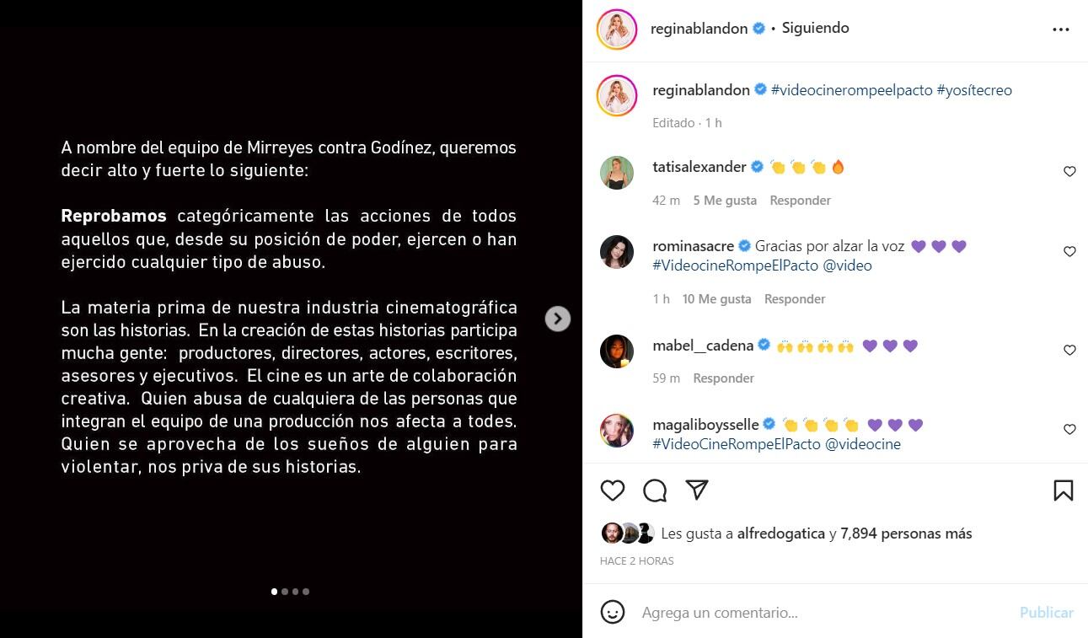1088x638 pixels.
Task: View the list of 7,894 personas más likes
Action: click(906, 533)
